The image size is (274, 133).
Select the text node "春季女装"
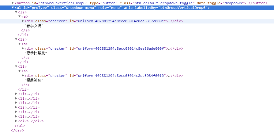click(x=34, y=26)
